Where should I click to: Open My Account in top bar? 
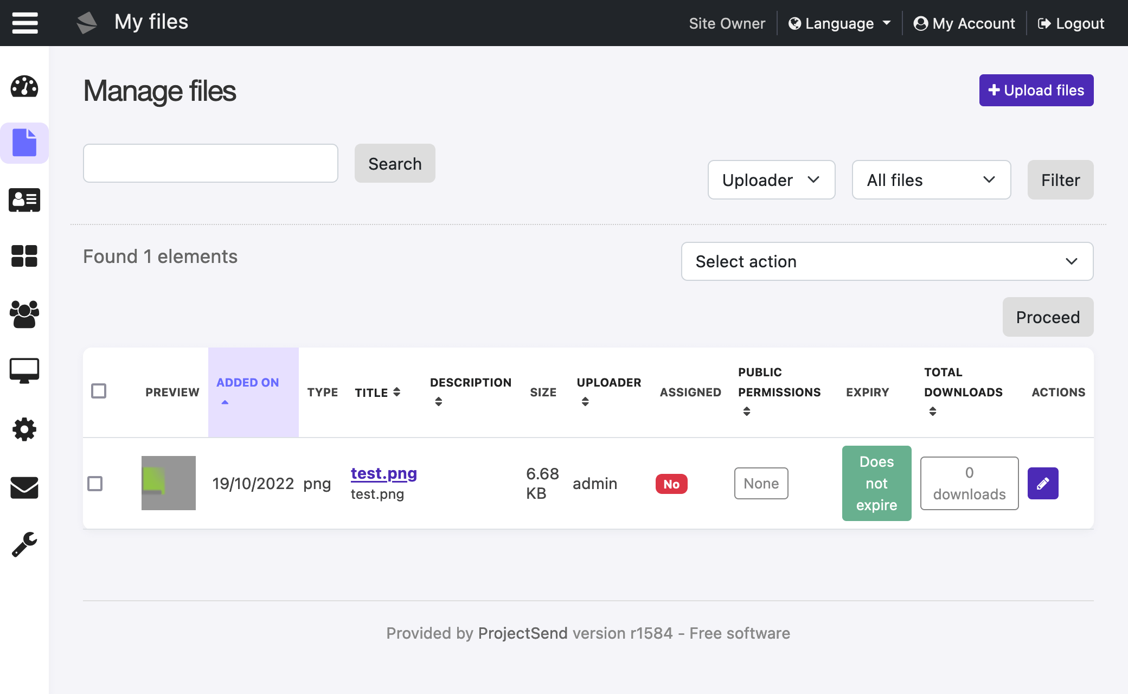click(x=964, y=23)
